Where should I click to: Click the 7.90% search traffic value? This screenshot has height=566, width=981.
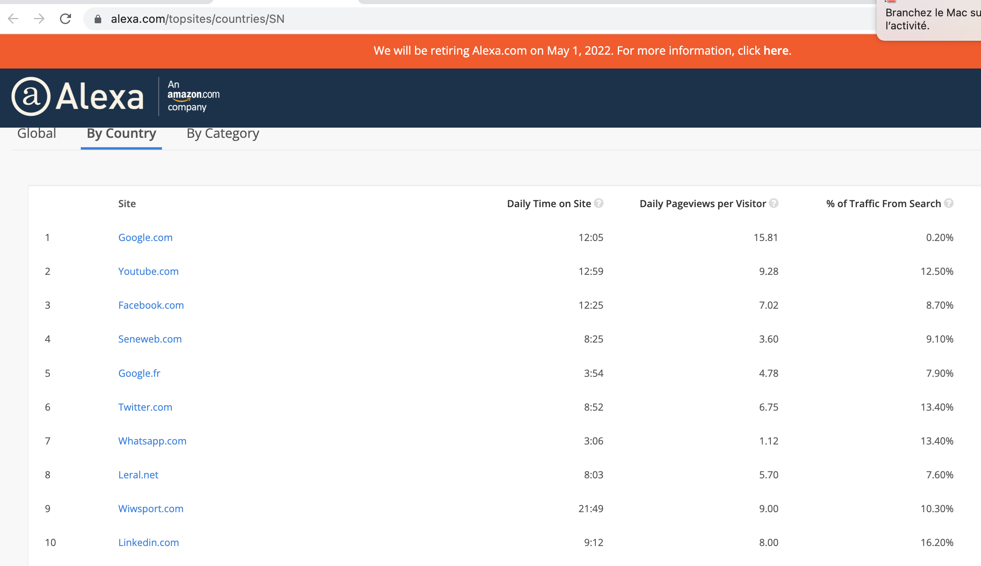tap(940, 373)
